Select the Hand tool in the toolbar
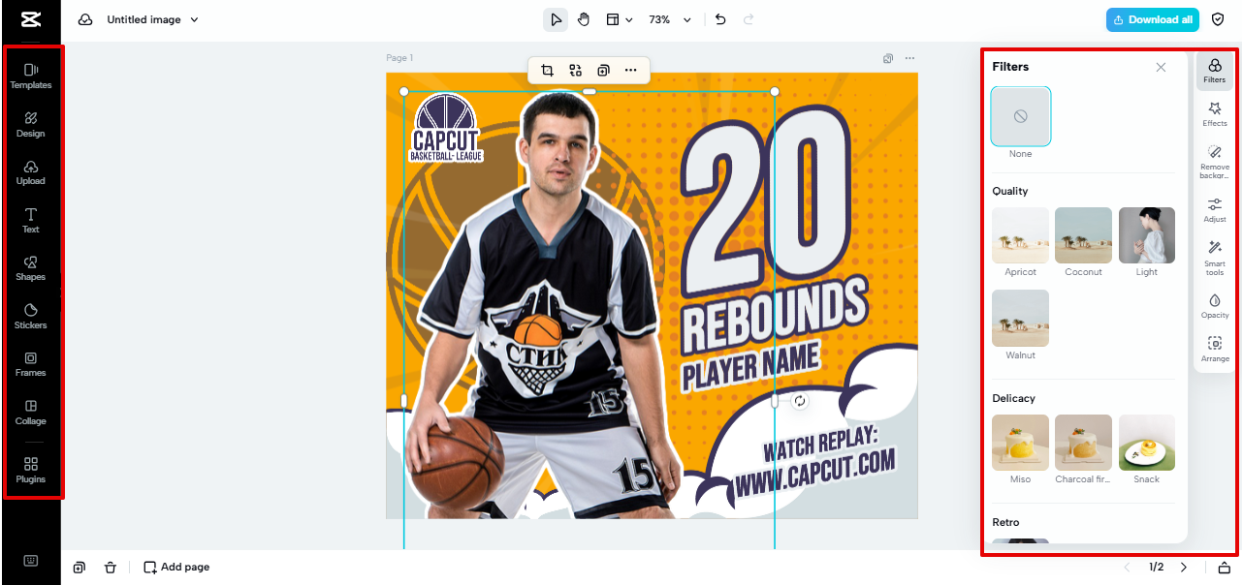Image resolution: width=1243 pixels, height=585 pixels. [585, 18]
